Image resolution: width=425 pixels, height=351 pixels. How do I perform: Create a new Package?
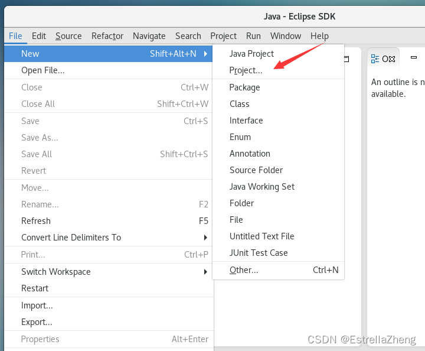pos(279,87)
